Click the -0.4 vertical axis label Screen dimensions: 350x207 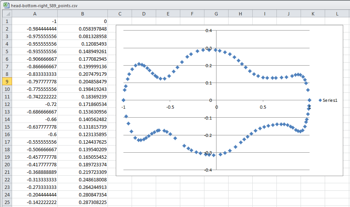[x=208, y=170]
